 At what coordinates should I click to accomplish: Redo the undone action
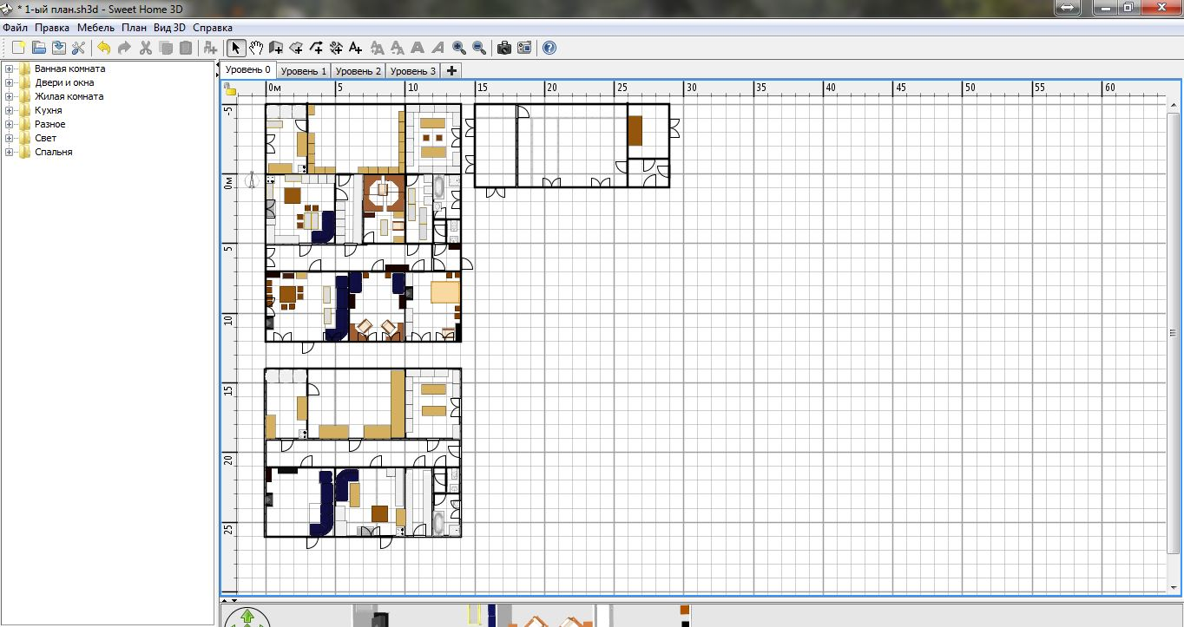[124, 48]
